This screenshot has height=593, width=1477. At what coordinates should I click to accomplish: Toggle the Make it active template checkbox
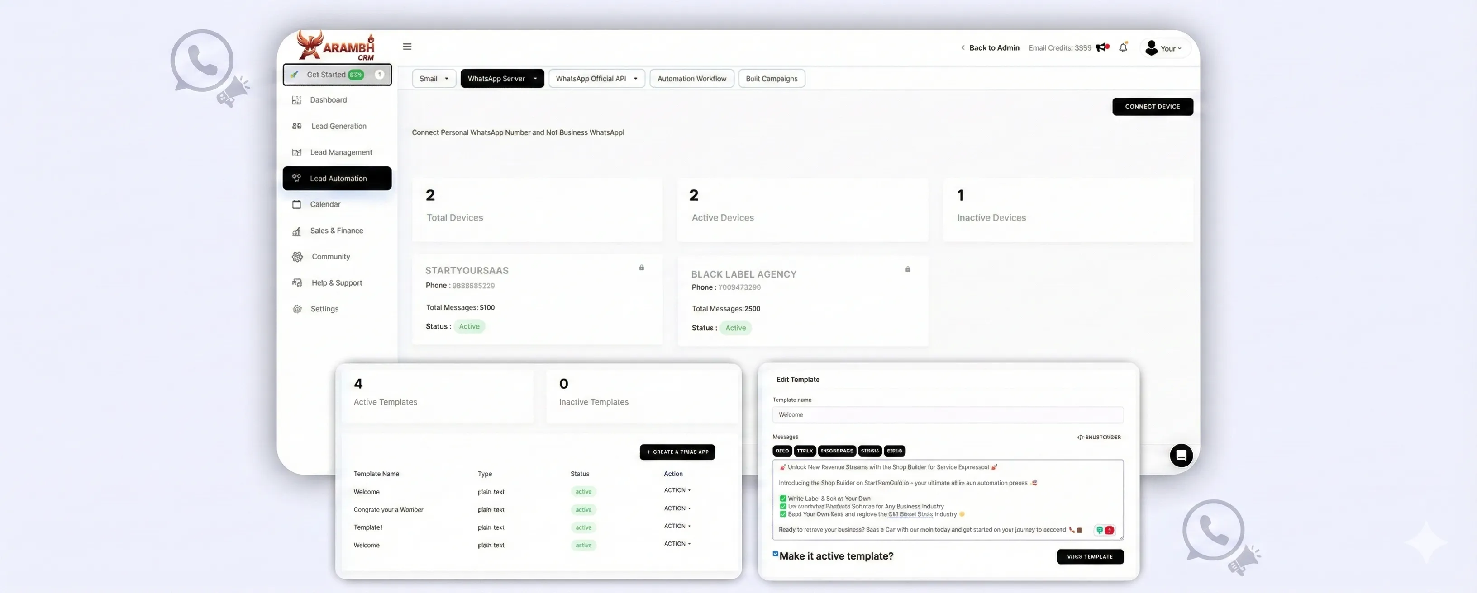775,554
